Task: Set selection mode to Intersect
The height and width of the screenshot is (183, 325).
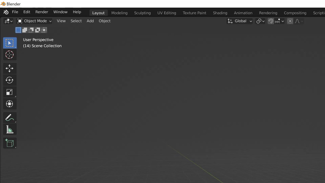Action: point(44,30)
